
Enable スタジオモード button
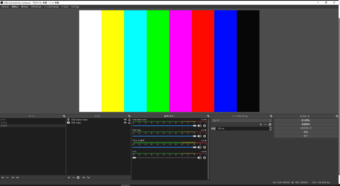306,128
